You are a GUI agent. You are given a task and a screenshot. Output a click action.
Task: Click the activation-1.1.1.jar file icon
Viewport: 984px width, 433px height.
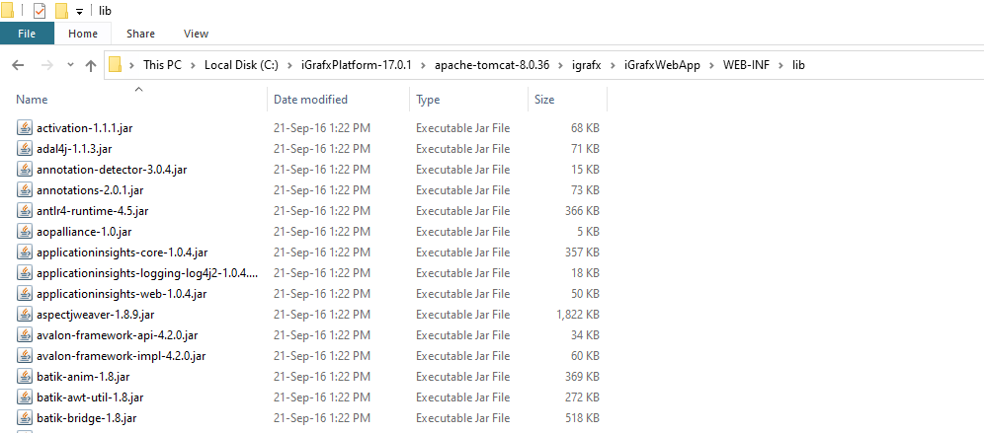[25, 128]
